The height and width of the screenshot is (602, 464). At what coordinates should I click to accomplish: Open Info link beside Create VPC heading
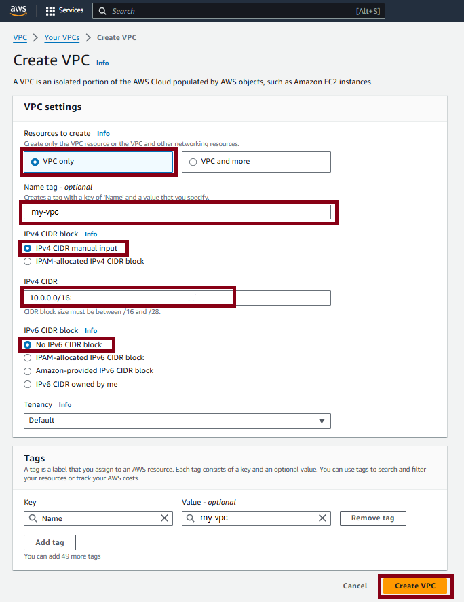pyautogui.click(x=102, y=63)
